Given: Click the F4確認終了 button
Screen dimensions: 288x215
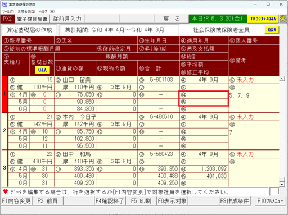Looking at the screenshot, I should point(110,201).
